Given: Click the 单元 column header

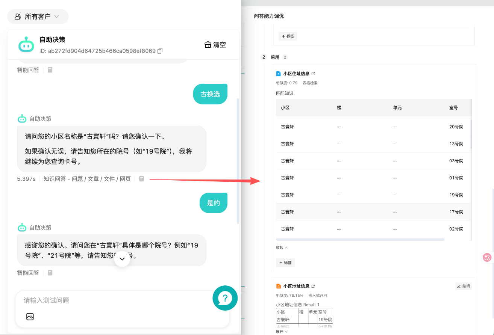Looking at the screenshot, I should (397, 108).
